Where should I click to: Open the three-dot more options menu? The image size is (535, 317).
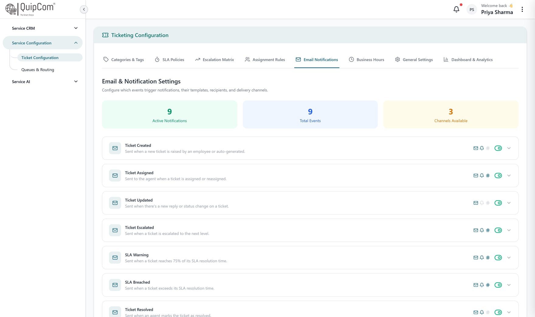[x=522, y=9]
